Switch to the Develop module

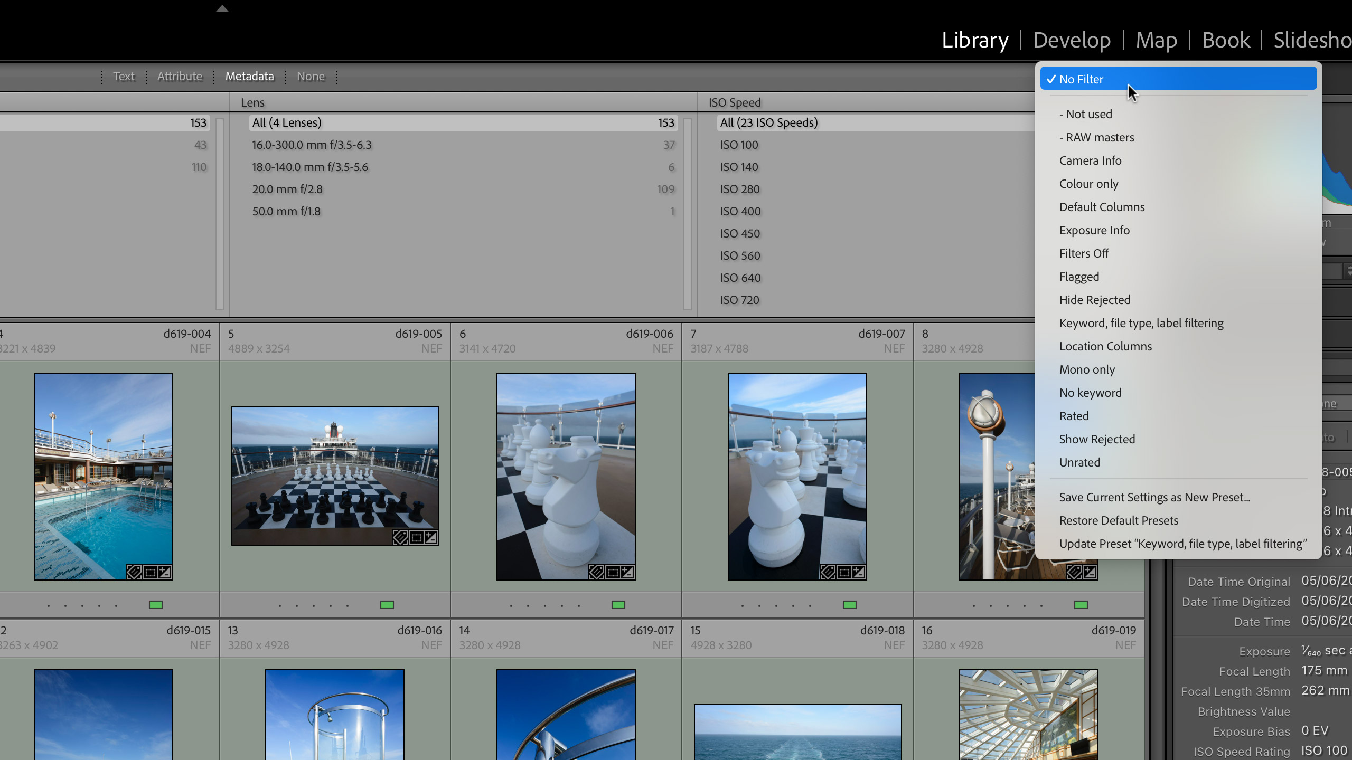[1071, 40]
